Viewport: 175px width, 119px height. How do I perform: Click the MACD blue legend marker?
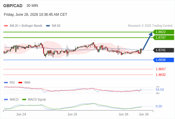(6, 100)
